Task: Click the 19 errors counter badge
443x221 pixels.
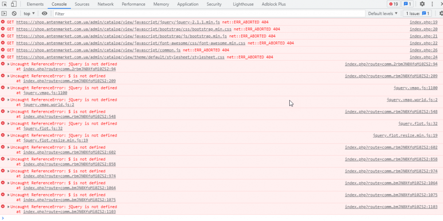Action: [x=393, y=4]
